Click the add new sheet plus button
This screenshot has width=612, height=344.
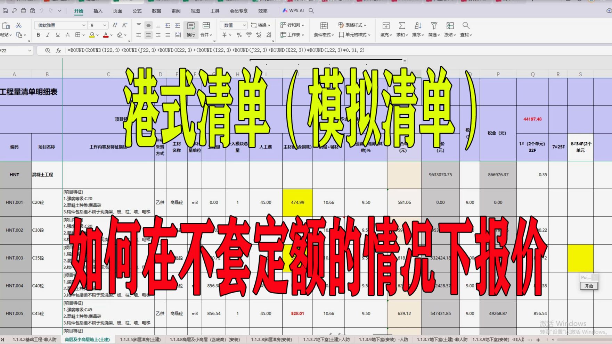538,340
